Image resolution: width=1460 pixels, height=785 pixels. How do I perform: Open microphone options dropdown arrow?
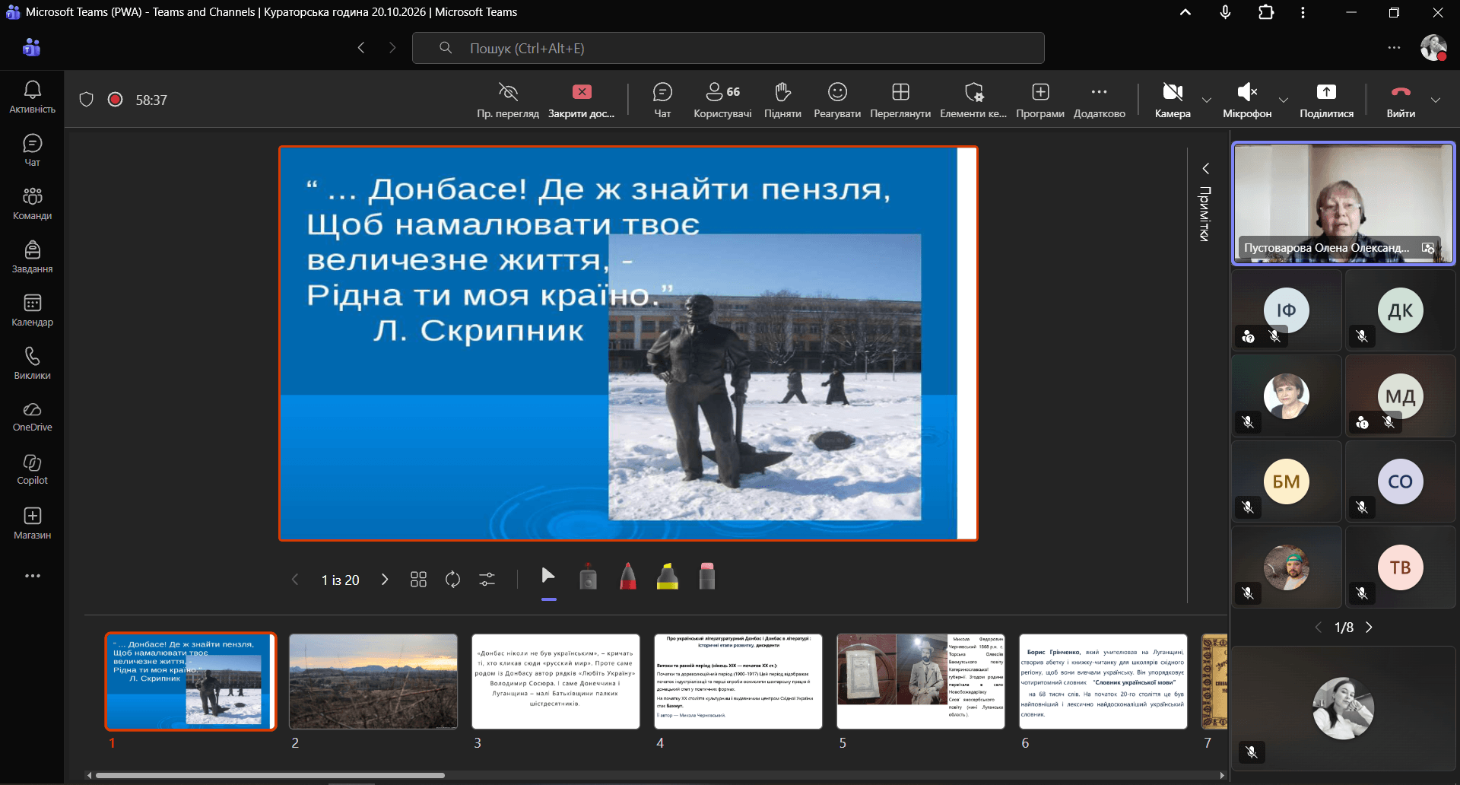point(1284,100)
